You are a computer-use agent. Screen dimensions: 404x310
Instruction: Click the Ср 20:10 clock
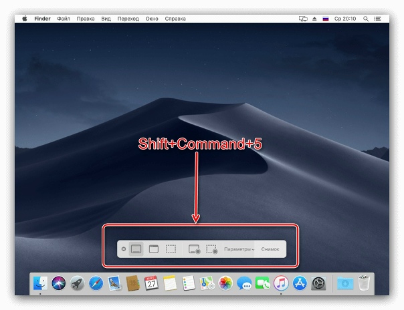[x=345, y=19]
